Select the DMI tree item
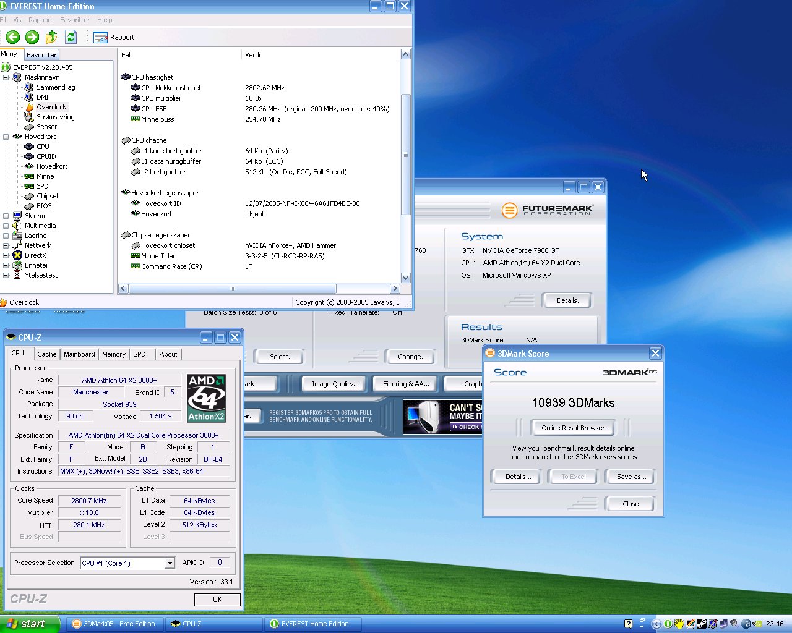The height and width of the screenshot is (633, 792). tap(42, 97)
